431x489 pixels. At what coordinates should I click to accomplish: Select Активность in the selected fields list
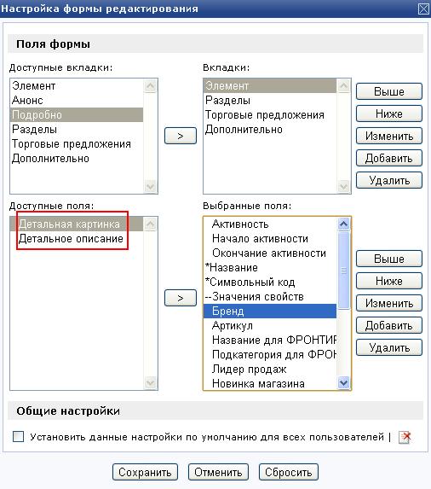tap(270, 224)
